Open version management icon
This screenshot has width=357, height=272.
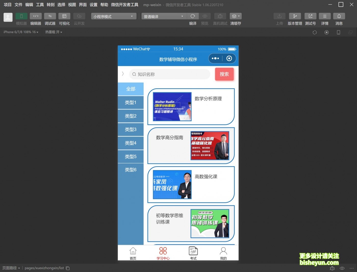tap(295, 16)
